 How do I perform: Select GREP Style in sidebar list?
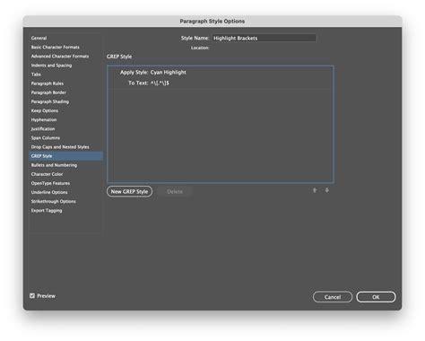[x=66, y=156]
